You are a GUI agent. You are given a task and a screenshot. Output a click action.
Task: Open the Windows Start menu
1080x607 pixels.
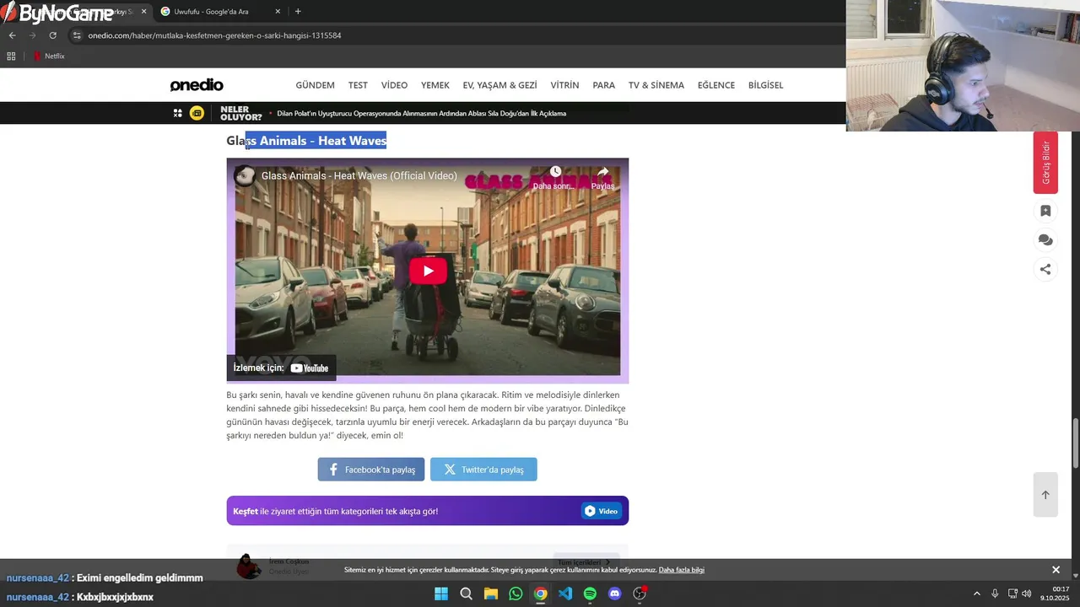[441, 594]
